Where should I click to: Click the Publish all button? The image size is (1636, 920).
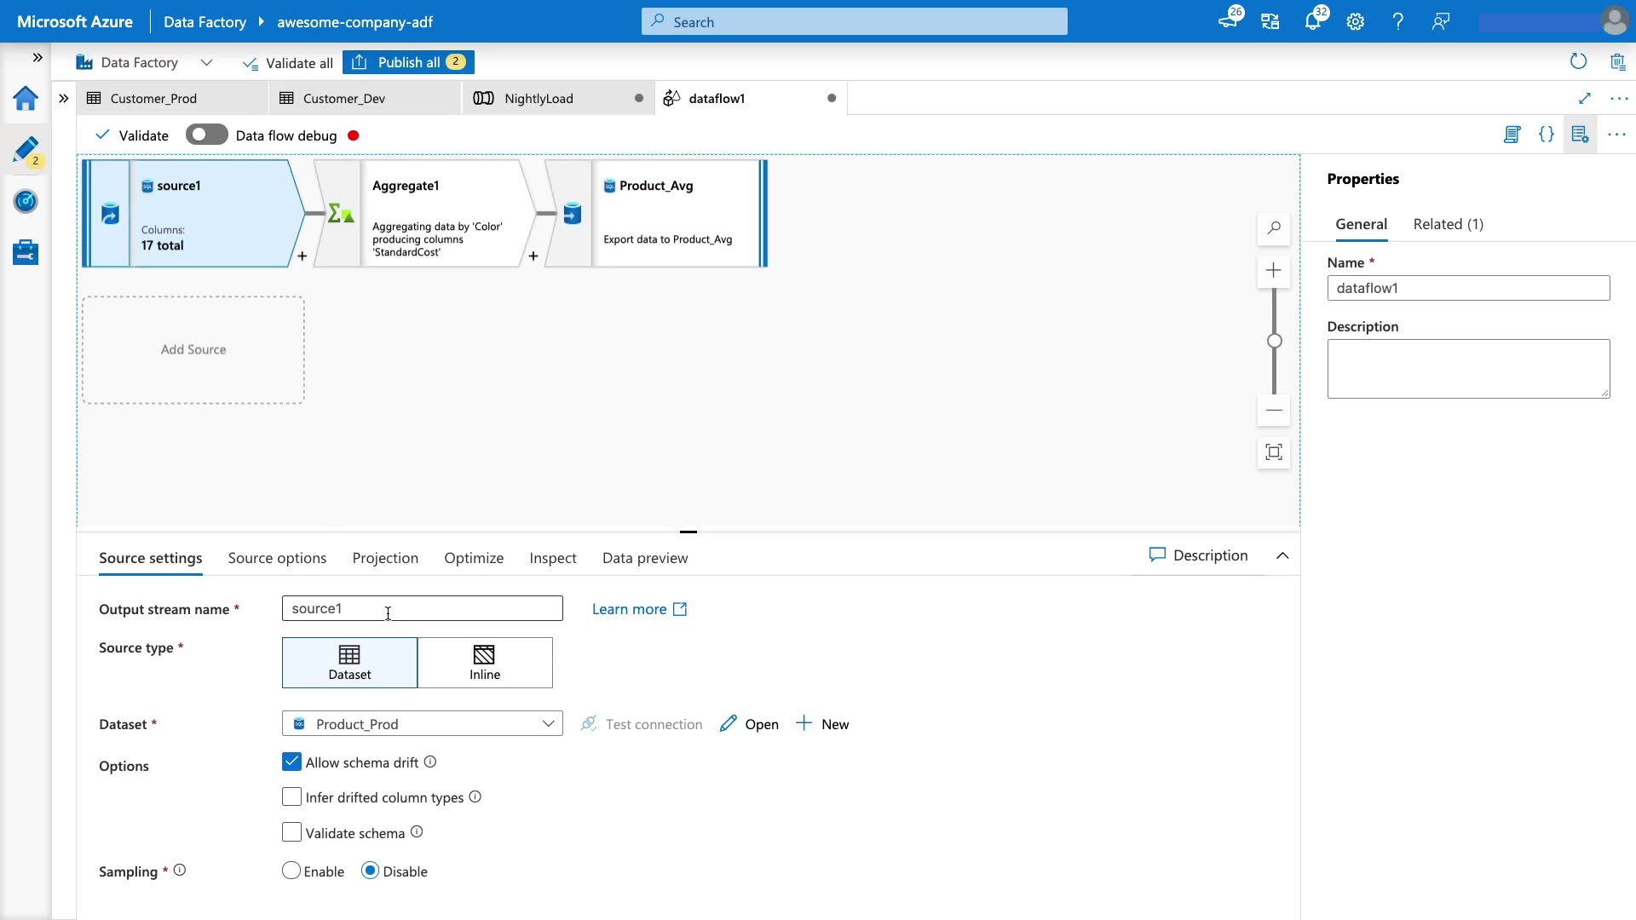(408, 62)
